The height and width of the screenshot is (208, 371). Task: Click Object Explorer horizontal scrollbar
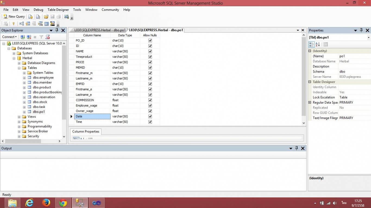(23, 141)
